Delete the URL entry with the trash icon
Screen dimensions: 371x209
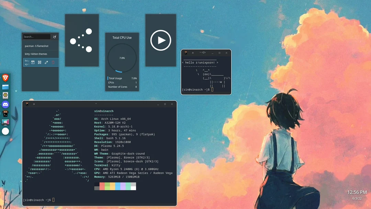pos(53,63)
